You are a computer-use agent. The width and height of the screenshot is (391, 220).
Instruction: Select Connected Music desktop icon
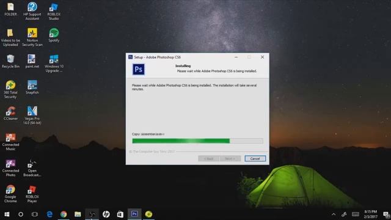pyautogui.click(x=10, y=142)
